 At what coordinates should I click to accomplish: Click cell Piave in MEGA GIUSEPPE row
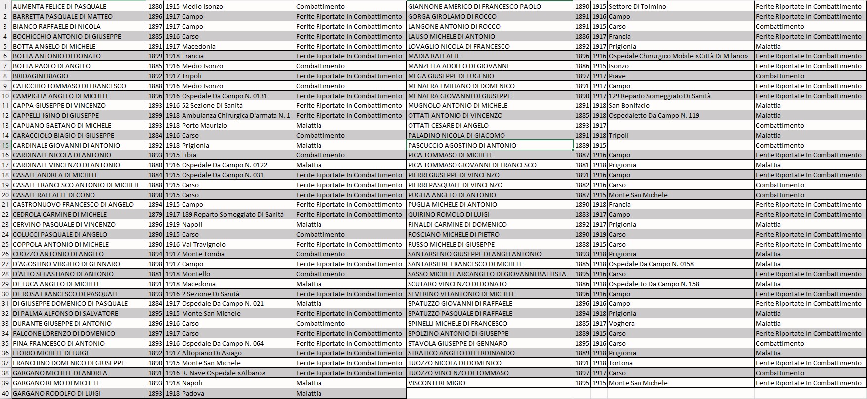pyautogui.click(x=681, y=76)
